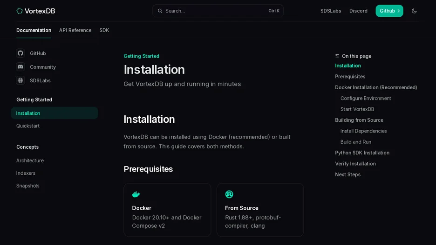436x245 pixels.
Task: Click the Getting Started breadcrumb label
Action: pos(142,56)
